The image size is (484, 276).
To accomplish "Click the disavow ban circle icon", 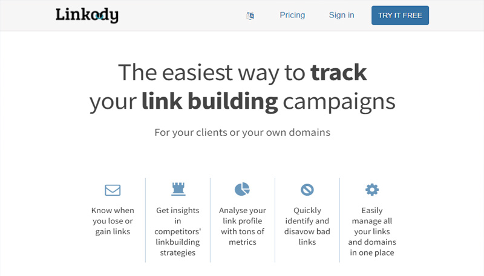I will pyautogui.click(x=307, y=190).
